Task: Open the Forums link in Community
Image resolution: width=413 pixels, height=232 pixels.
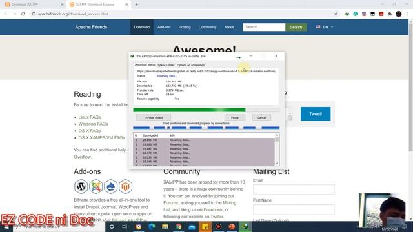Action: pyautogui.click(x=170, y=203)
